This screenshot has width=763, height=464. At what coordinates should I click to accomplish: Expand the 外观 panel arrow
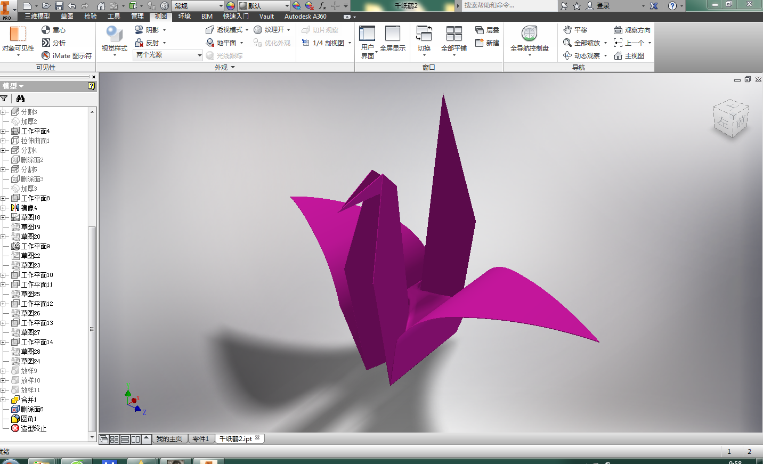(233, 68)
